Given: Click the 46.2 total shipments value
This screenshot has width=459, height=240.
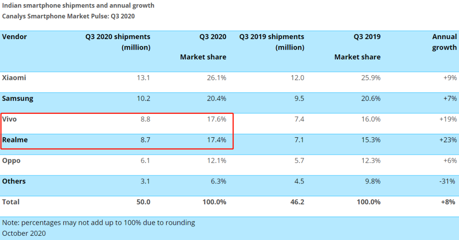Looking at the screenshot, I should (297, 202).
